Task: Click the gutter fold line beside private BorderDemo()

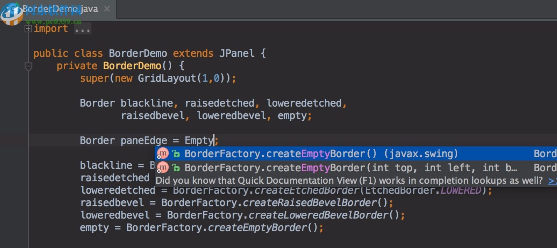Action: [x=28, y=66]
